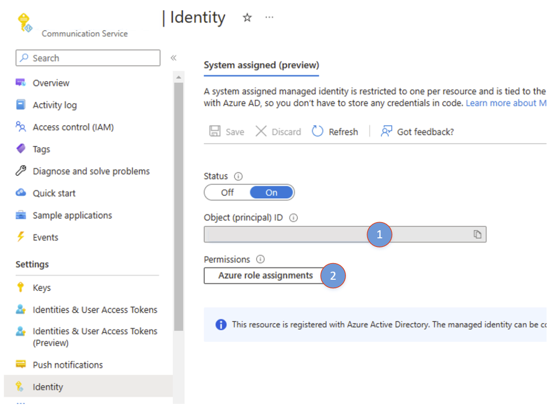This screenshot has width=552, height=411.
Task: Open the Events page
Action: [x=45, y=237]
